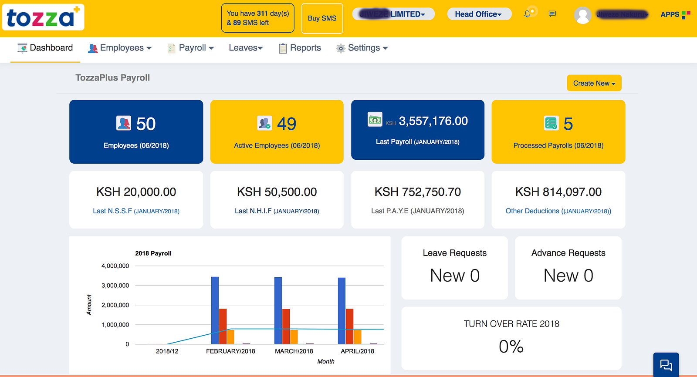Open the Advance Requests card
The width and height of the screenshot is (697, 377).
coord(568,268)
